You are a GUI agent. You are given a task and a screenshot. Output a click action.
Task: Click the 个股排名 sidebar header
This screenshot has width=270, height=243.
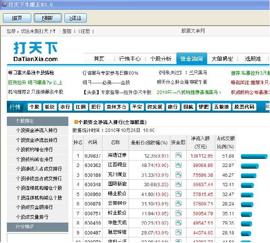pyautogui.click(x=38, y=121)
